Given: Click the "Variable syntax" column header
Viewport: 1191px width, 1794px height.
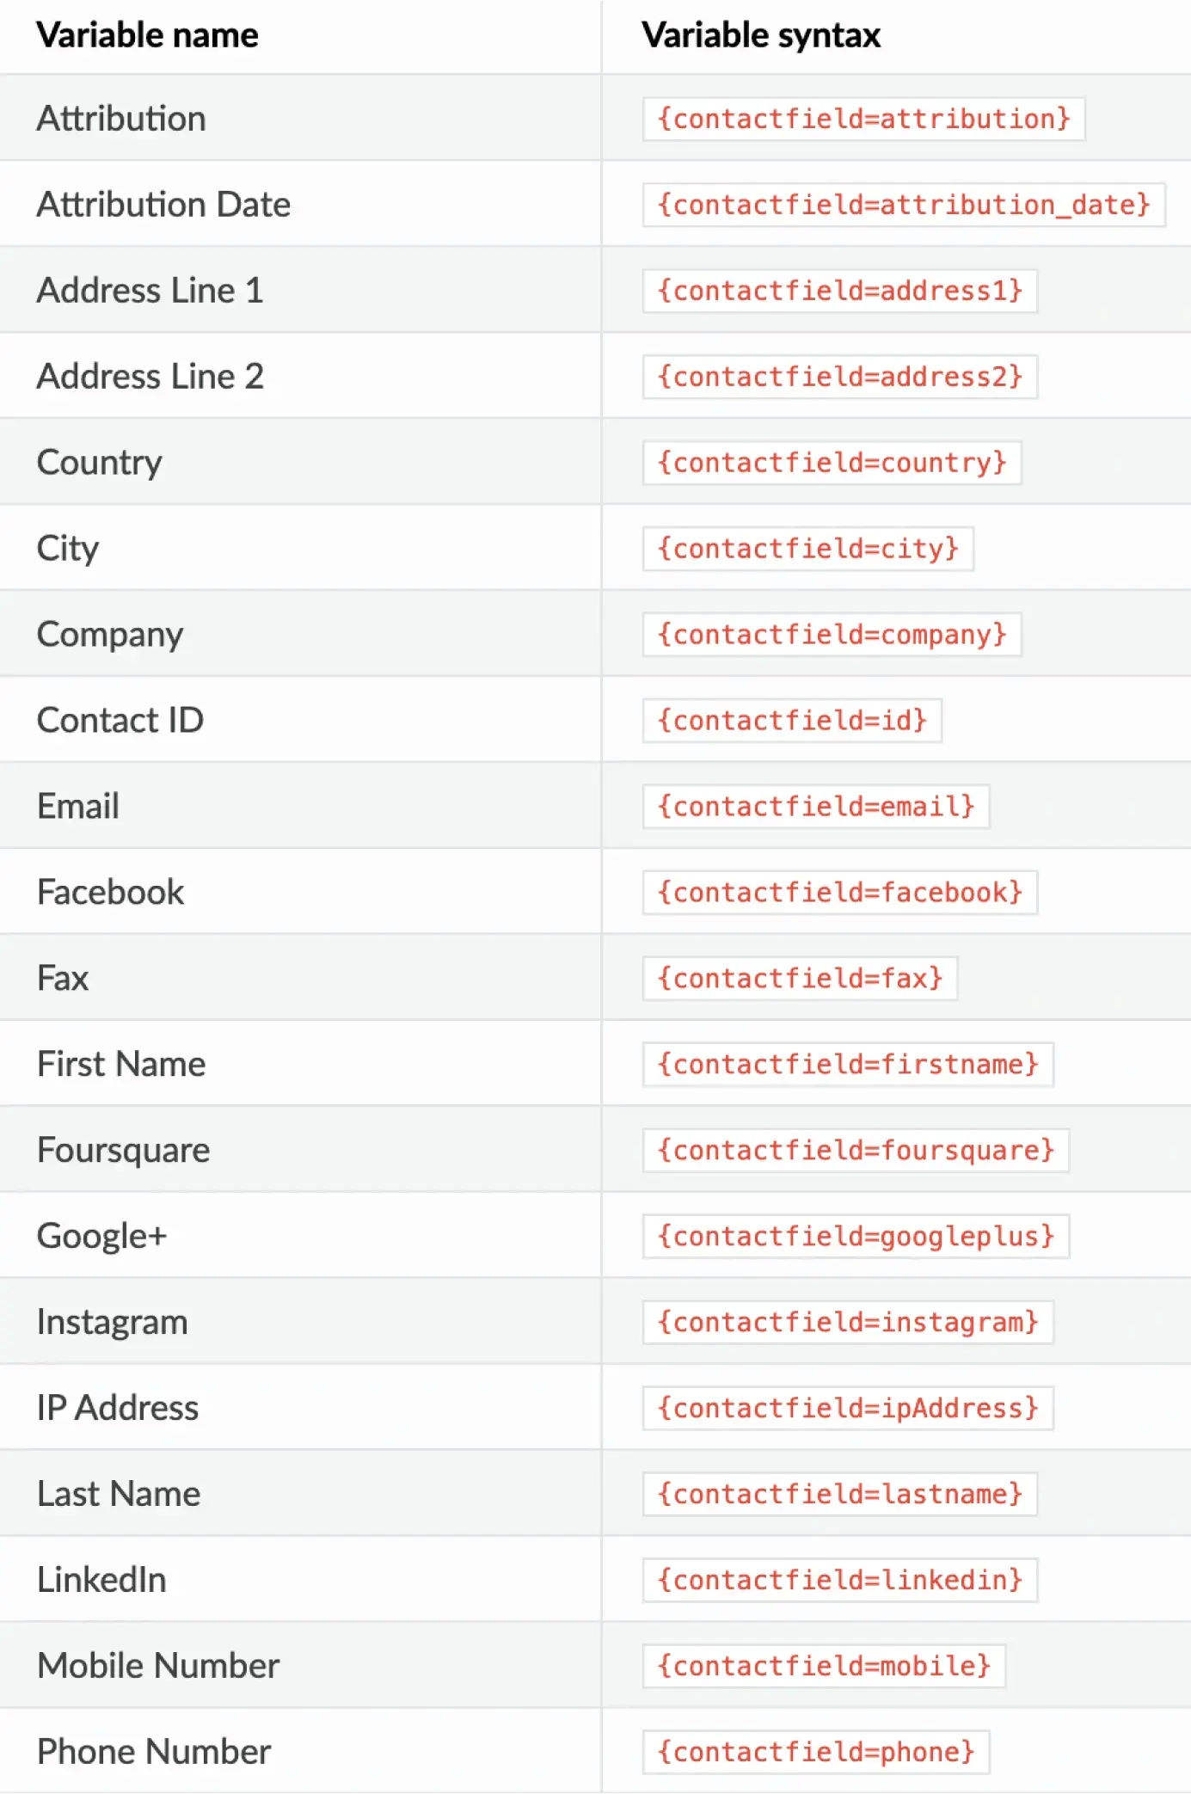Looking at the screenshot, I should [x=761, y=35].
